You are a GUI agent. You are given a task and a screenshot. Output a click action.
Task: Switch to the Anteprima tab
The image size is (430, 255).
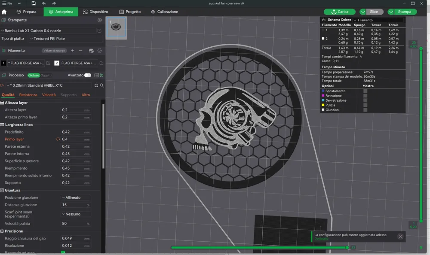point(61,12)
